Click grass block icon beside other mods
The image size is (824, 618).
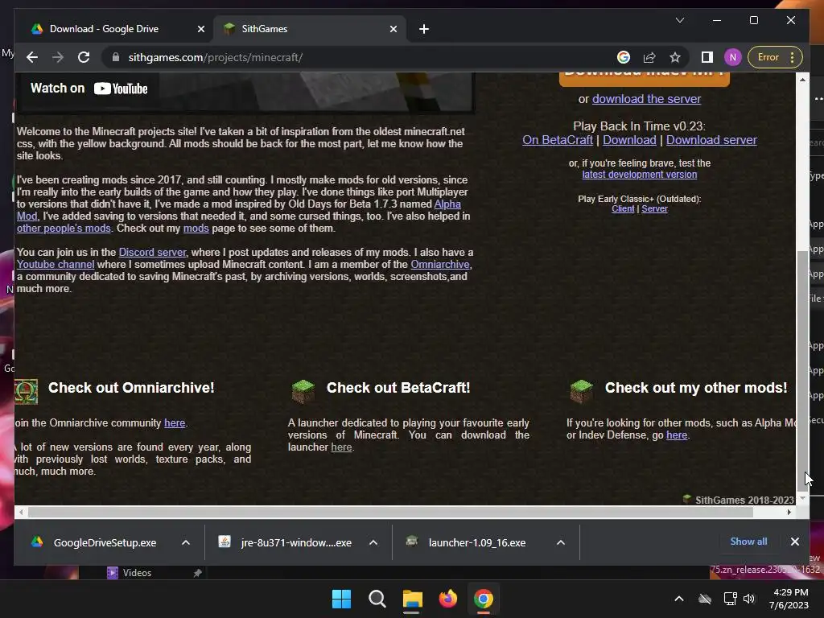[x=582, y=392]
